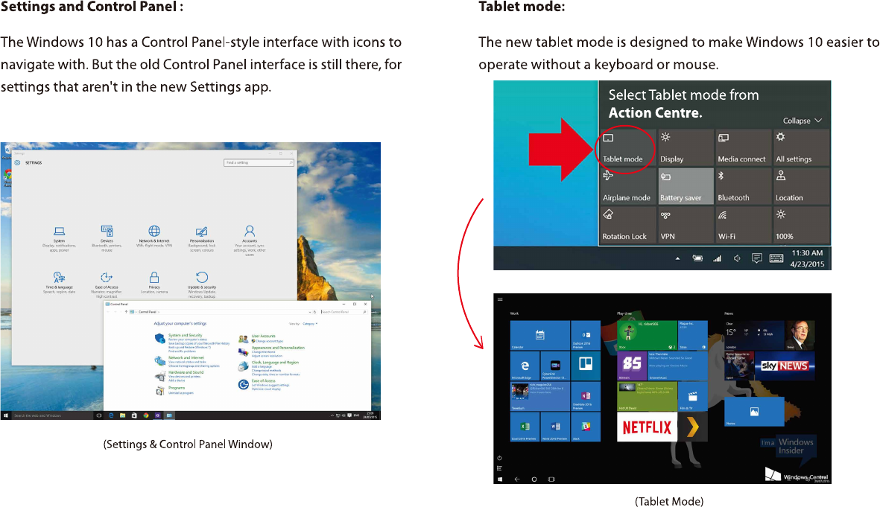Open System and Security in Control Panel
This screenshot has height=507, width=880.
pyautogui.click(x=186, y=335)
